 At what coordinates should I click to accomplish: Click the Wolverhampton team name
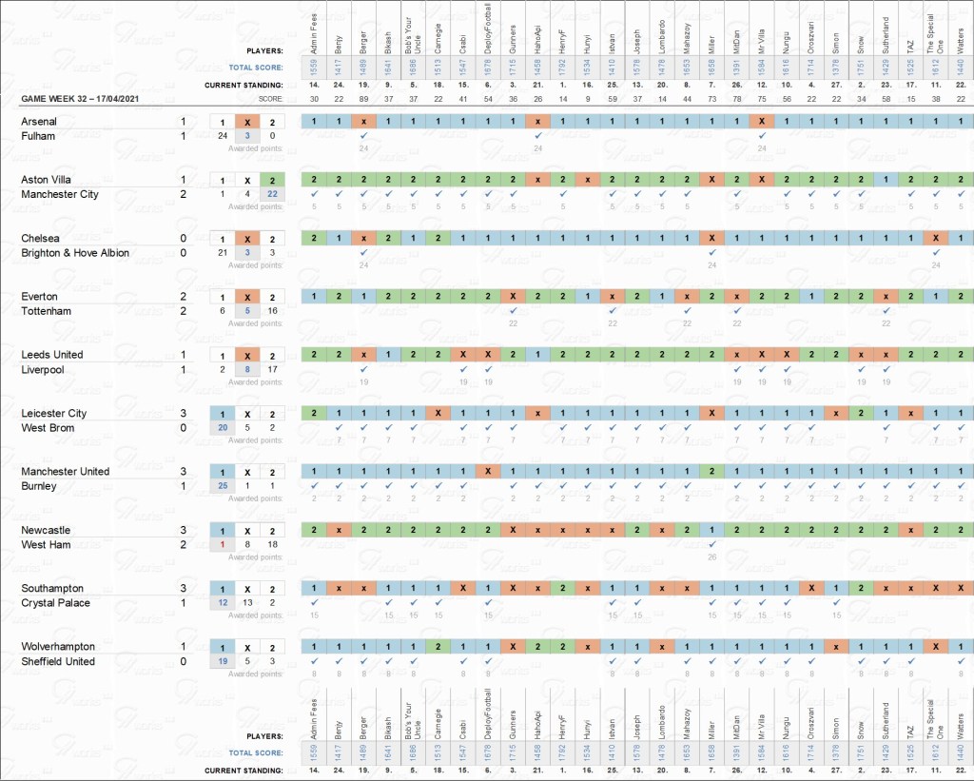59,646
